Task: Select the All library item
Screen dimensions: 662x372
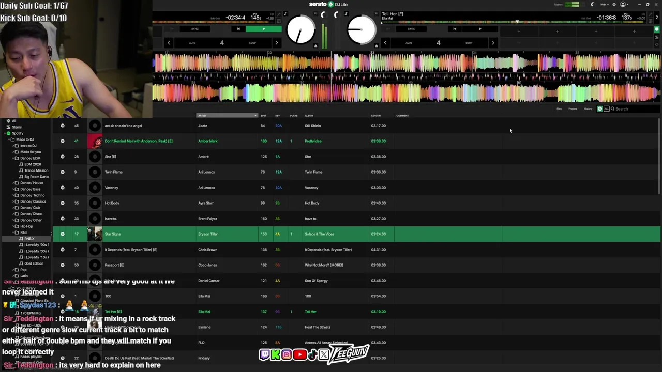Action: 14,121
